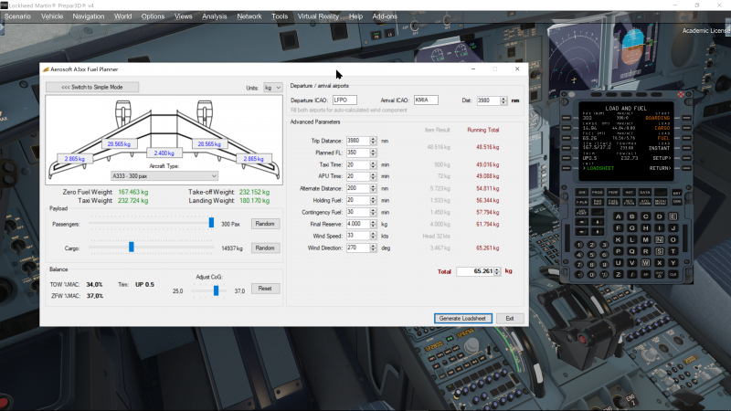Increase the Alternate Distance spinner
The width and height of the screenshot is (731, 411).
[x=373, y=186]
